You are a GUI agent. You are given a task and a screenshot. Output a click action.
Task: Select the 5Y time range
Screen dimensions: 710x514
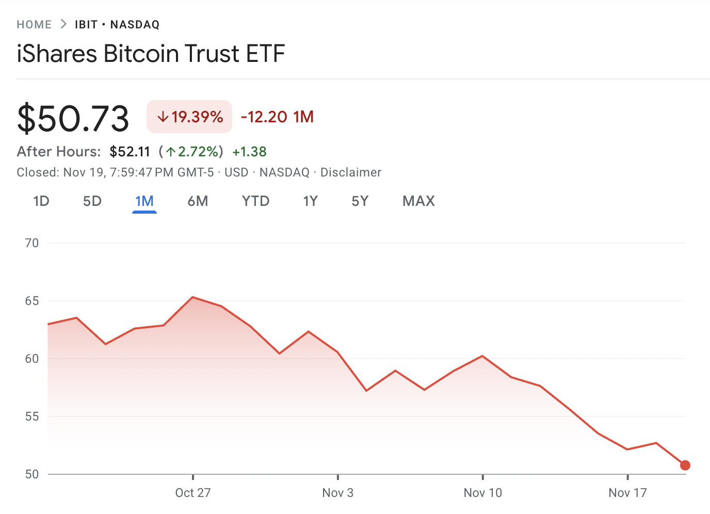point(360,201)
